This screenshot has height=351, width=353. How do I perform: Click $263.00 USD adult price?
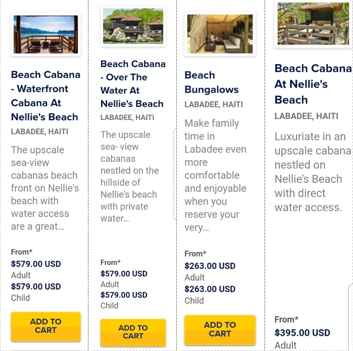[x=210, y=266]
